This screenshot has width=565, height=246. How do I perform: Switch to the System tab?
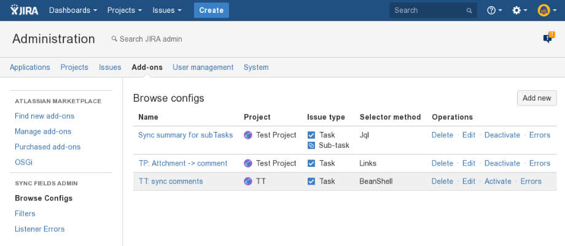click(x=256, y=67)
